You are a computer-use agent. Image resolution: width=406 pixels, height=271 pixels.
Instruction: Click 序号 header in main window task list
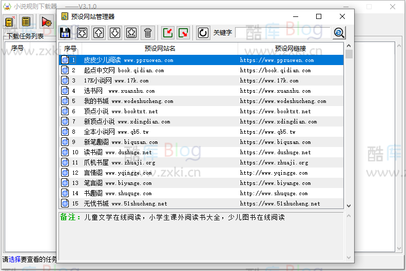click(17, 48)
